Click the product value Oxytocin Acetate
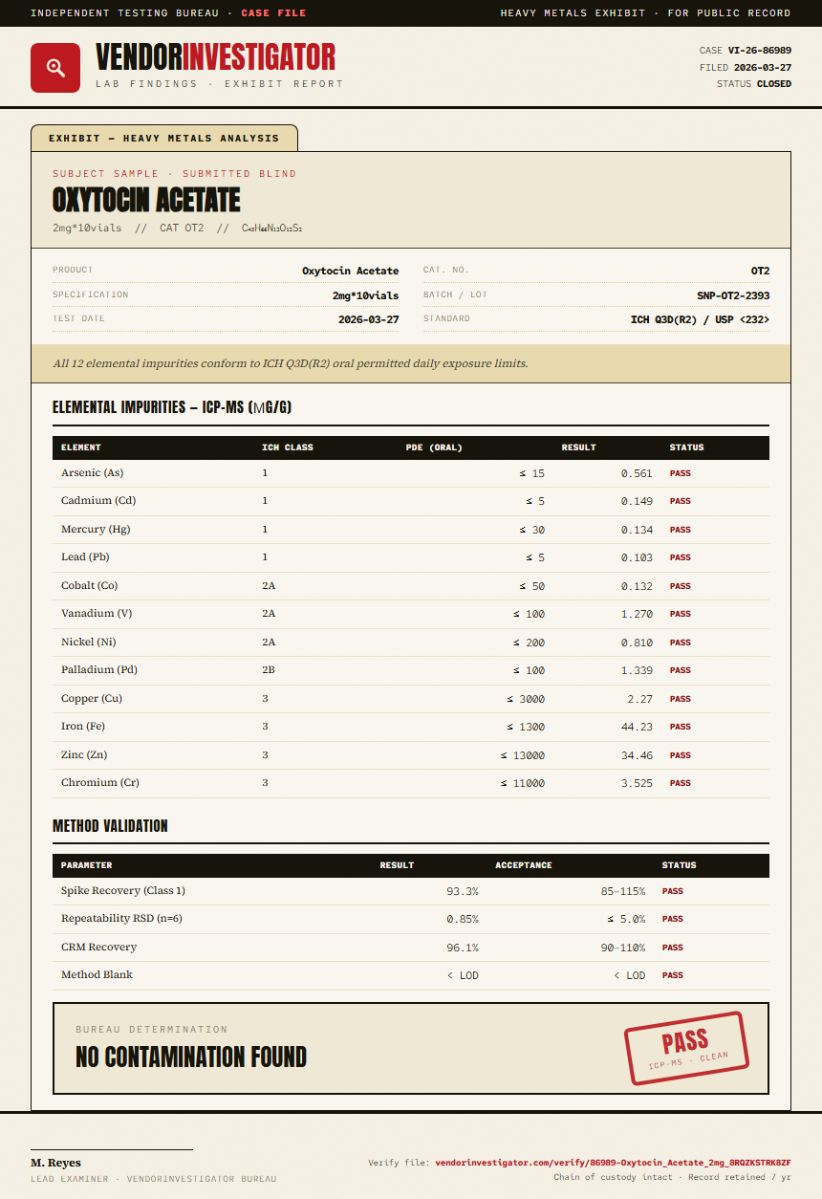 (351, 271)
